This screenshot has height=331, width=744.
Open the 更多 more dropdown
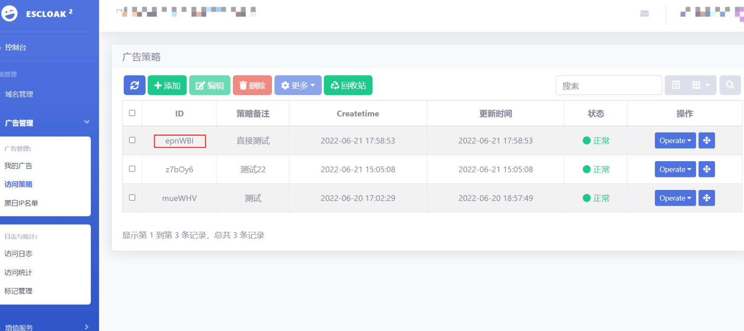(298, 85)
